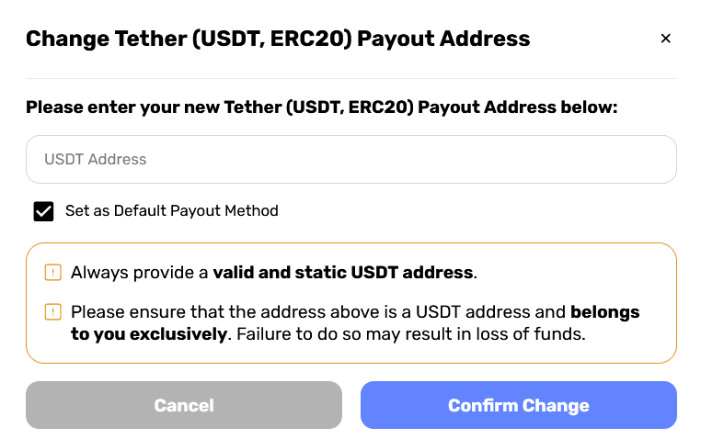The width and height of the screenshot is (701, 439).
Task: Click the first orange warning exclamation icon
Action: pos(52,272)
